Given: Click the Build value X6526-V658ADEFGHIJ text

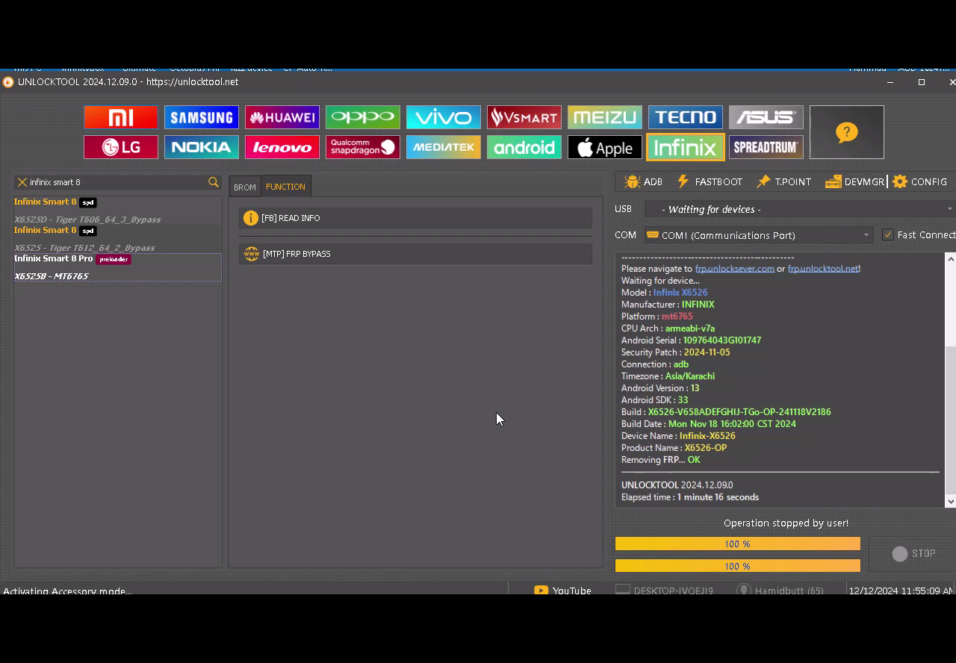Looking at the screenshot, I should pyautogui.click(x=739, y=411).
